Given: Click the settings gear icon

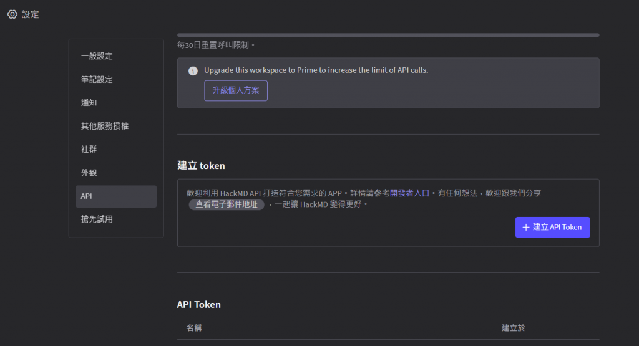Looking at the screenshot, I should (x=12, y=14).
